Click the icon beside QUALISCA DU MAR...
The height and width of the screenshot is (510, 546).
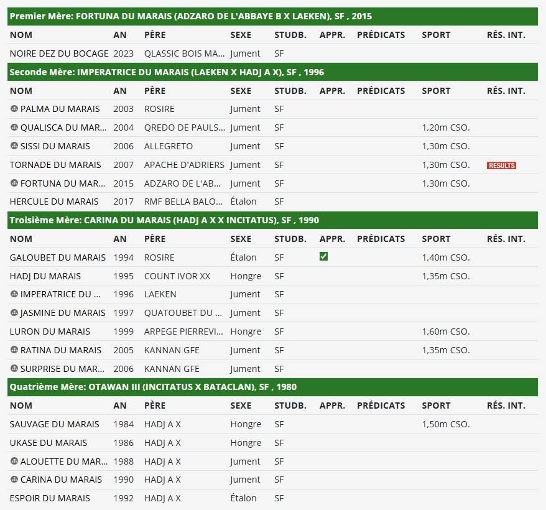click(x=14, y=127)
